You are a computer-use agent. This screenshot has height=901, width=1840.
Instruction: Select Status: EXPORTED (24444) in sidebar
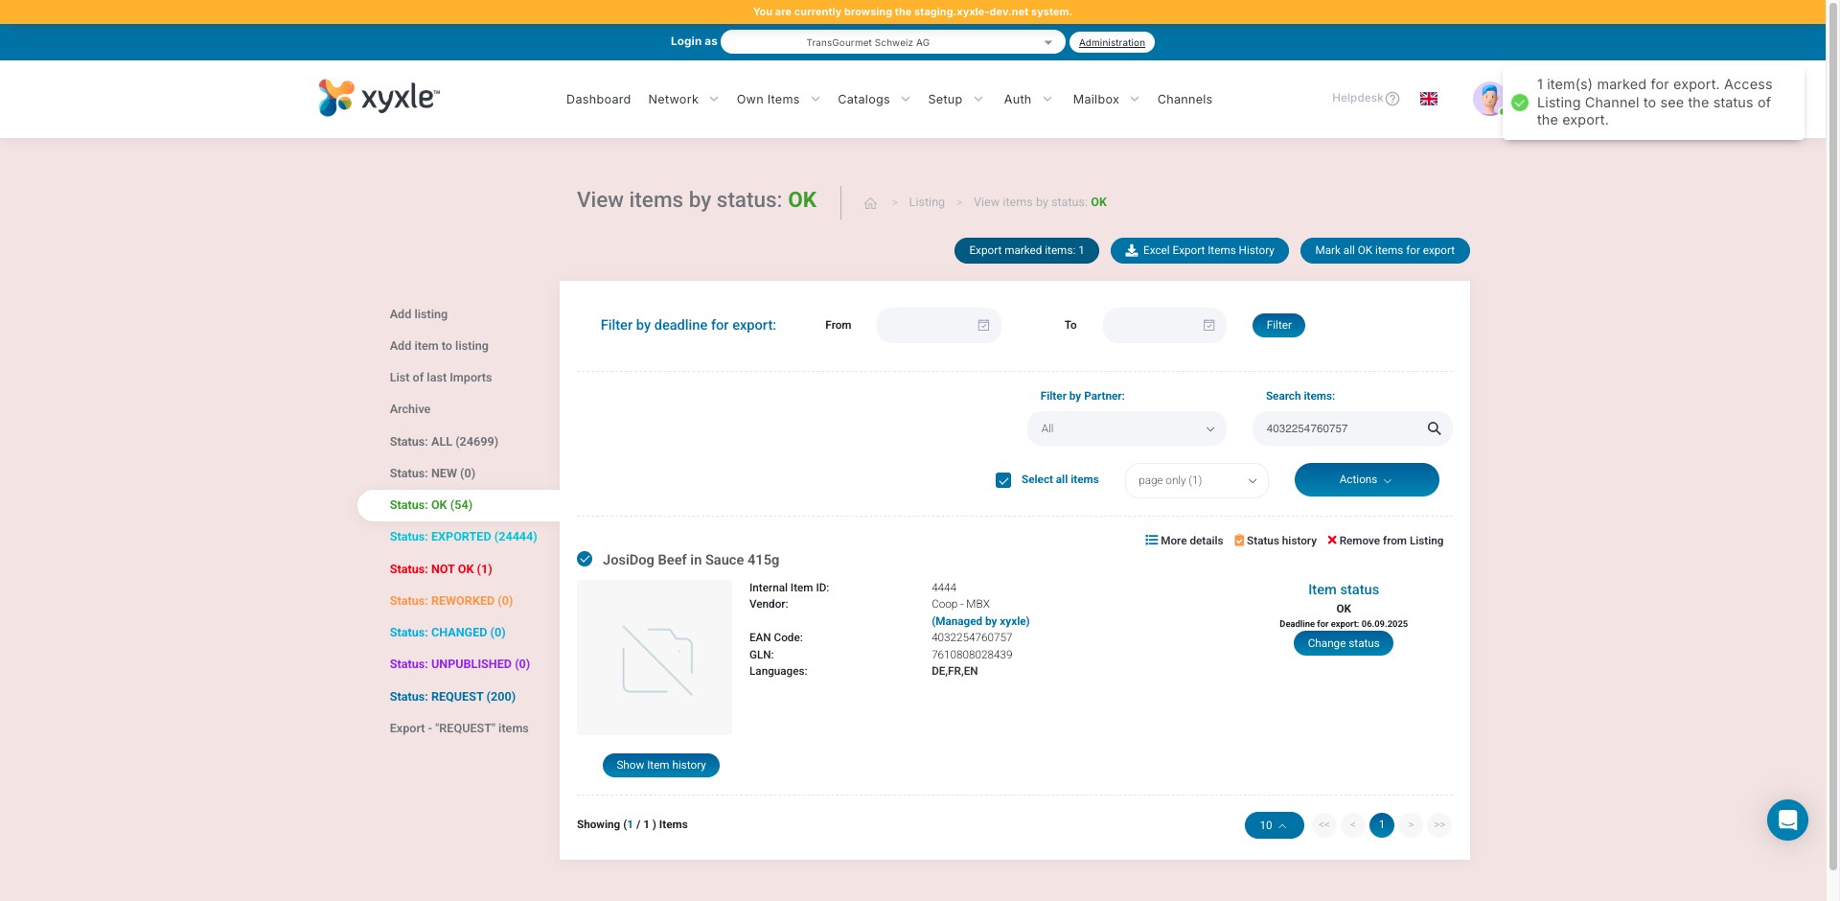click(463, 537)
